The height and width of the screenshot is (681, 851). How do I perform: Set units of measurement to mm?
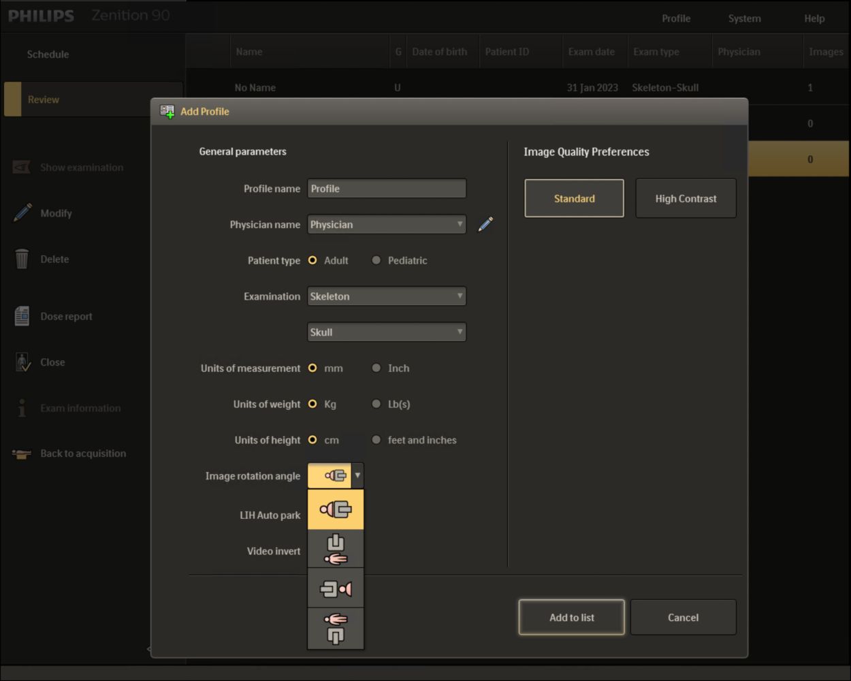pyautogui.click(x=312, y=368)
